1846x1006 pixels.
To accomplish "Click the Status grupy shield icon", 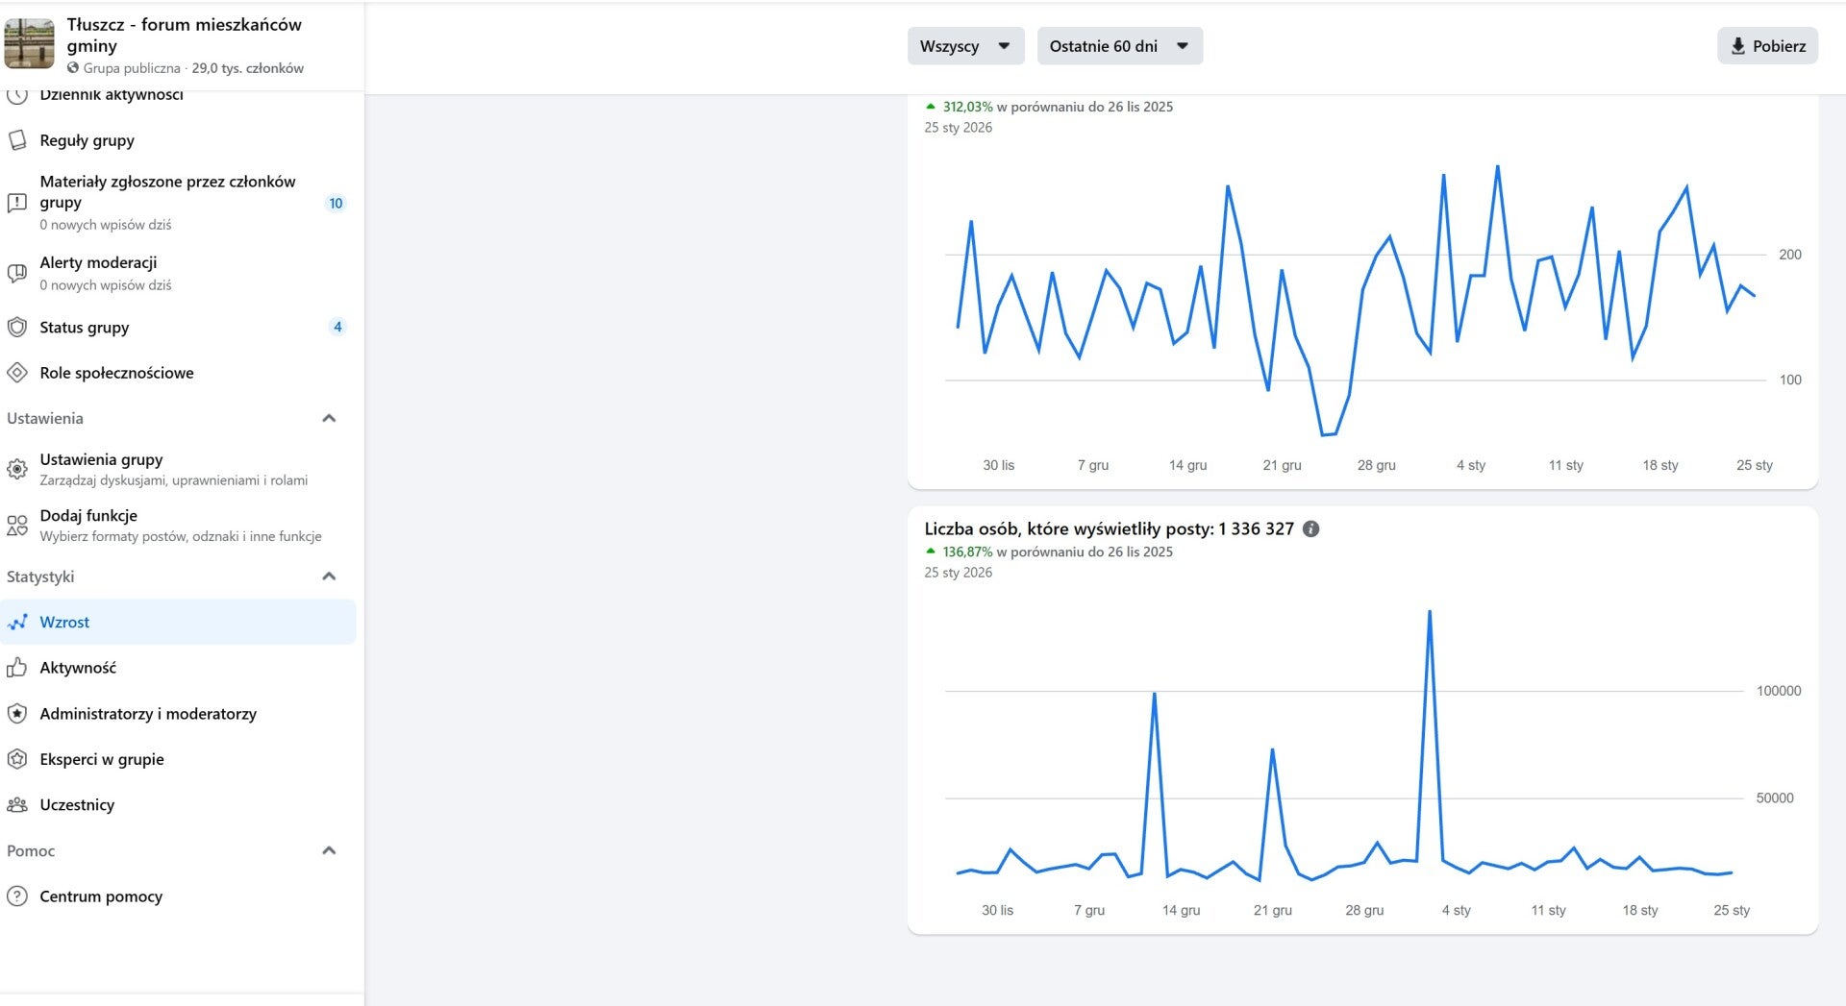I will [x=17, y=327].
